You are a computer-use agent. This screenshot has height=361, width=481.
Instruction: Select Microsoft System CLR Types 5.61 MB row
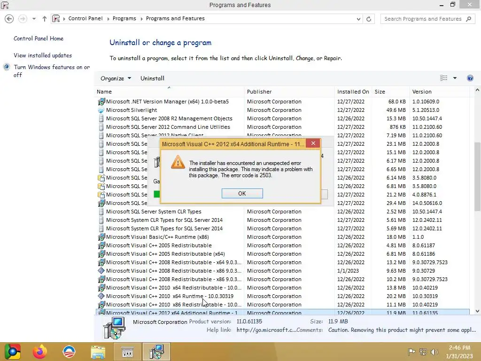[x=282, y=220]
